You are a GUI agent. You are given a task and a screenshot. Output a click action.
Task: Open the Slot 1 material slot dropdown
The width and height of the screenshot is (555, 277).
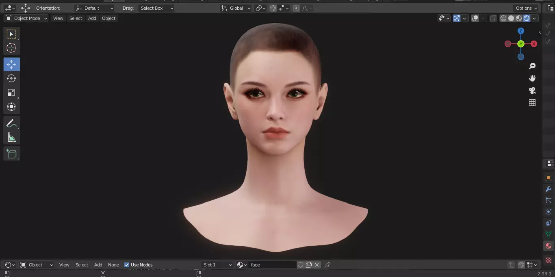[x=218, y=265]
